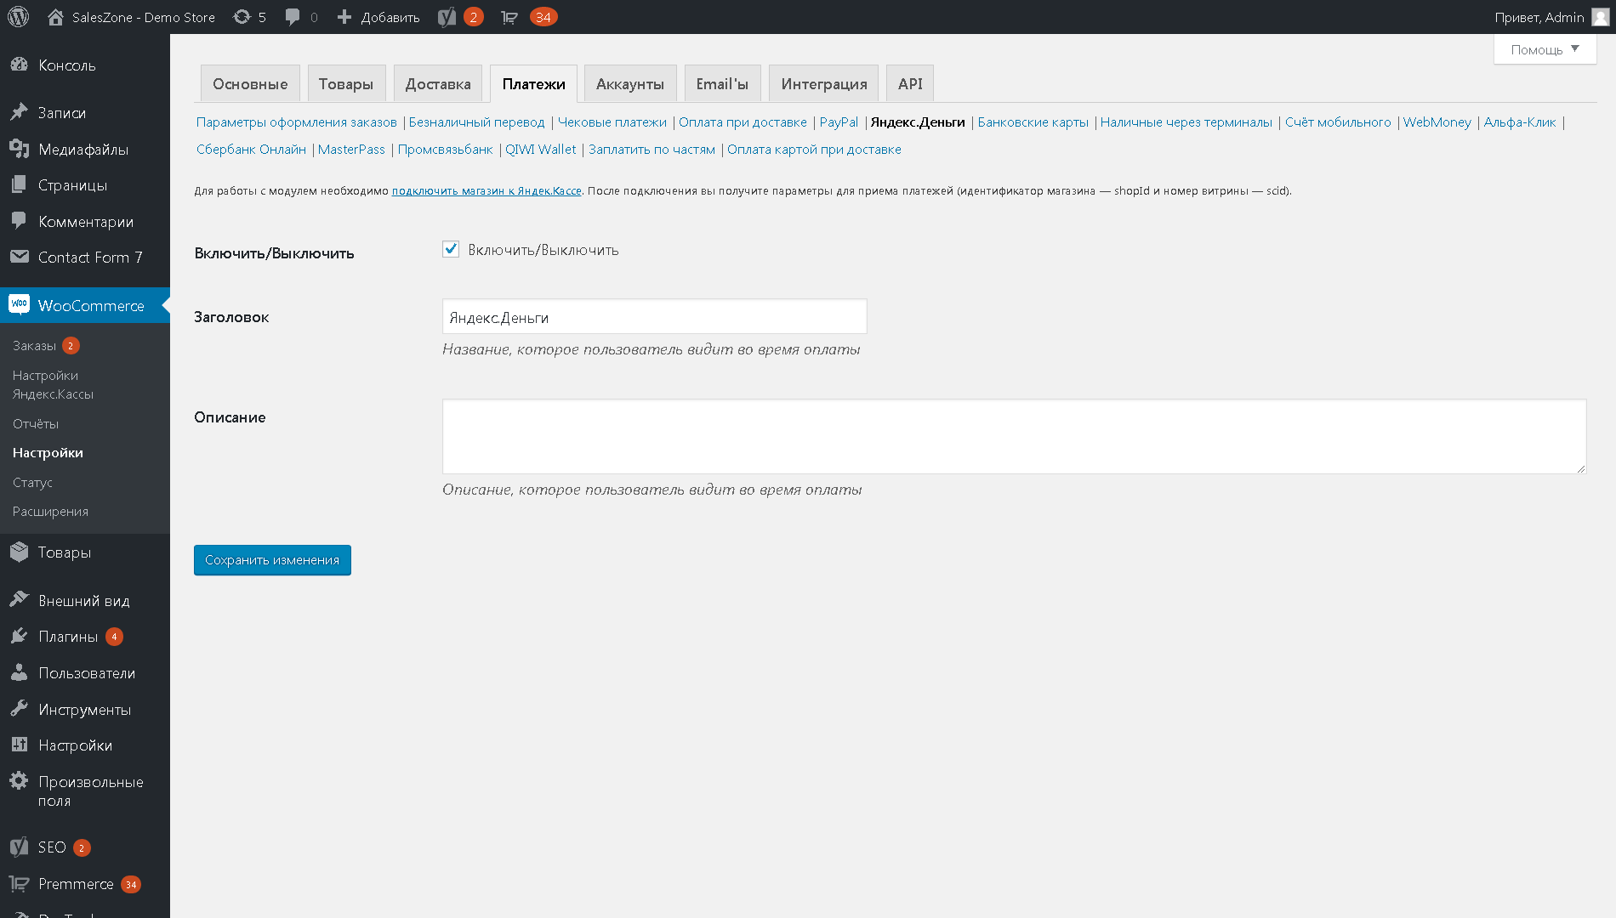
Task: Click the Внешний вид paintbrush icon
Action: pyautogui.click(x=20, y=600)
